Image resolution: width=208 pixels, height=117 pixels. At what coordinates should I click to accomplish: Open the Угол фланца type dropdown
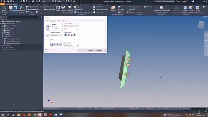pos(71,26)
